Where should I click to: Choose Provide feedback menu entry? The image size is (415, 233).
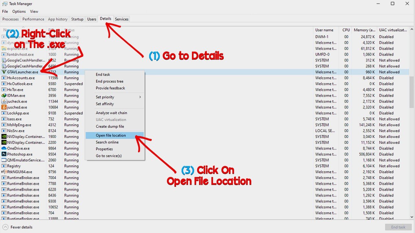[x=115, y=88]
